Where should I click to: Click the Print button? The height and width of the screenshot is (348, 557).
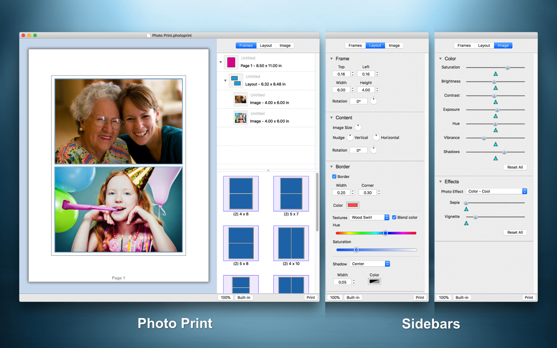tap(311, 297)
